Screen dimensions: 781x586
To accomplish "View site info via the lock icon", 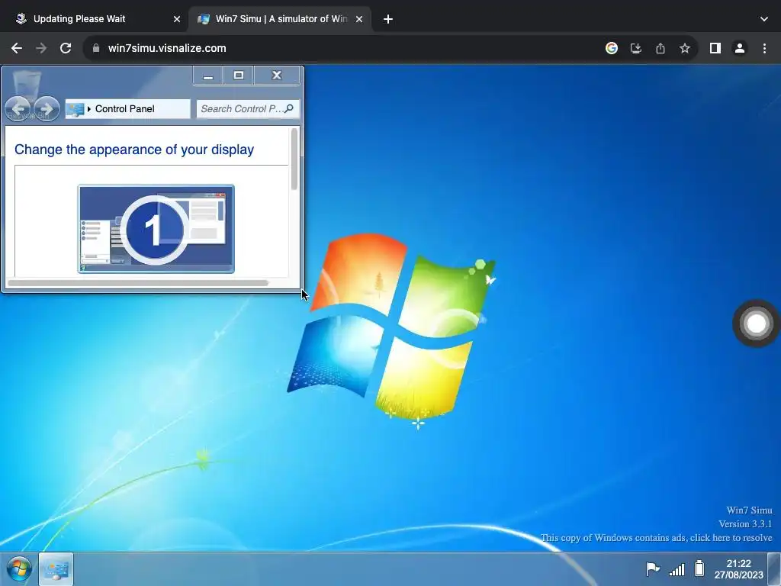I will point(96,48).
